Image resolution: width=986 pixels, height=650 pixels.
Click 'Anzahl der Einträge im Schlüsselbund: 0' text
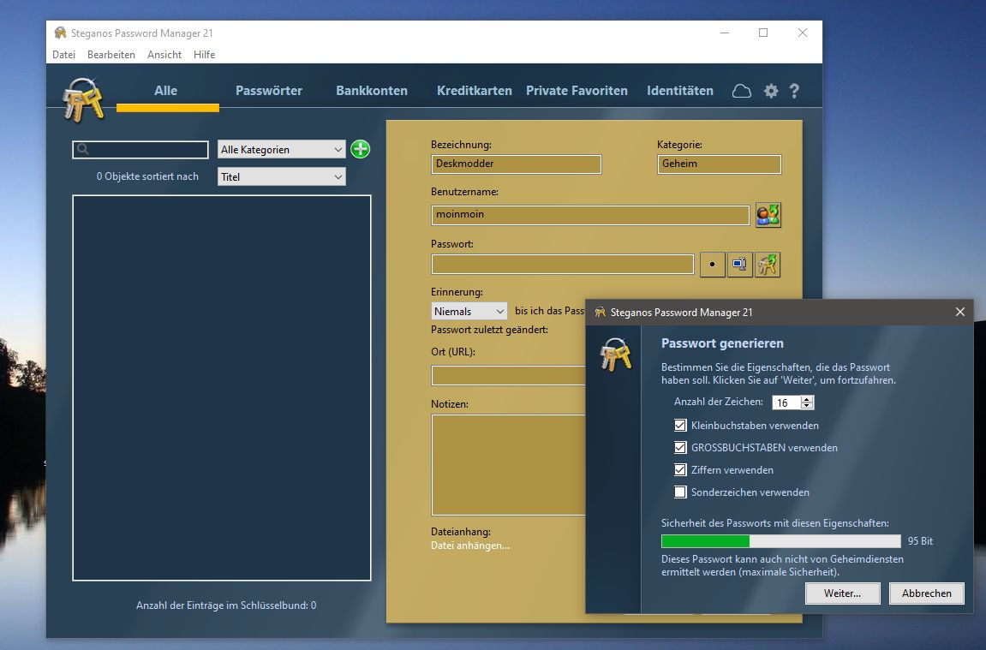(x=226, y=605)
